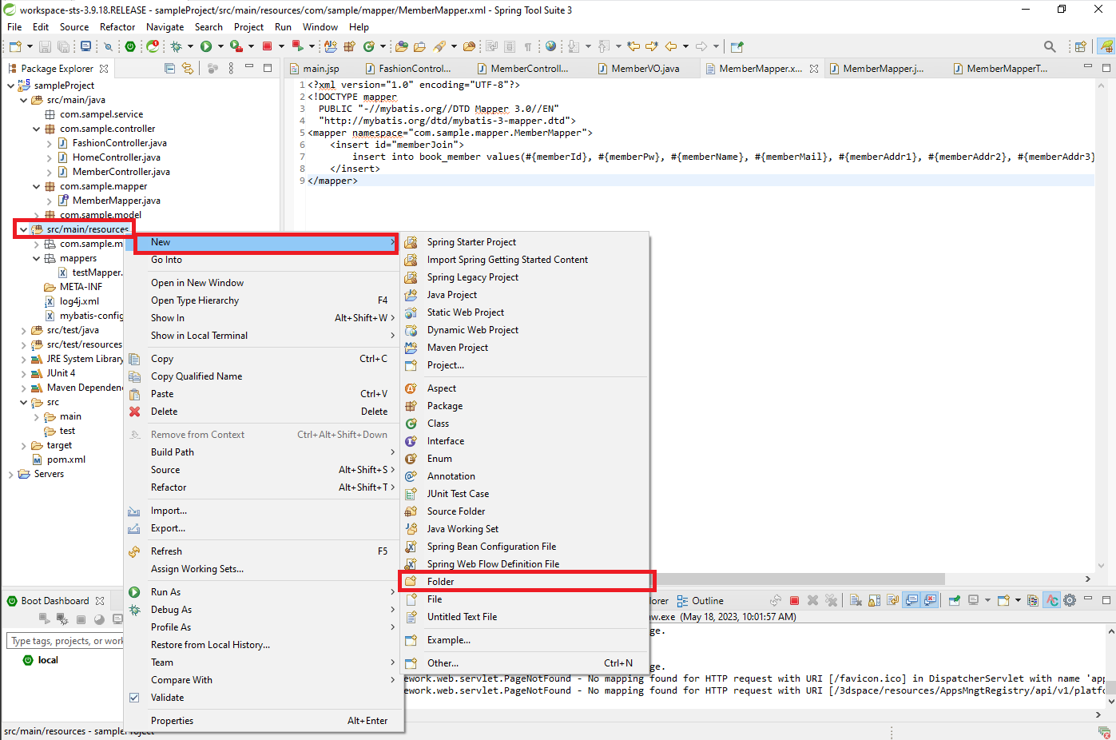Click the Save toolbar icon
The width and height of the screenshot is (1116, 740).
pos(45,46)
